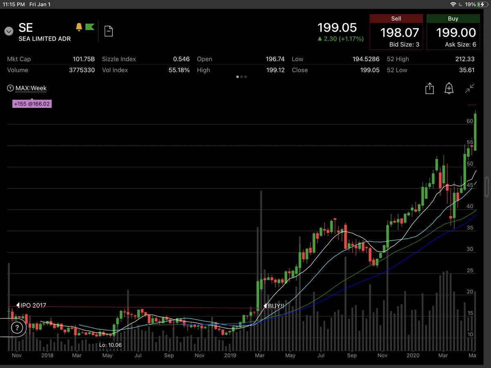
Task: Tap the red Sell button at 198.07
Action: point(396,32)
